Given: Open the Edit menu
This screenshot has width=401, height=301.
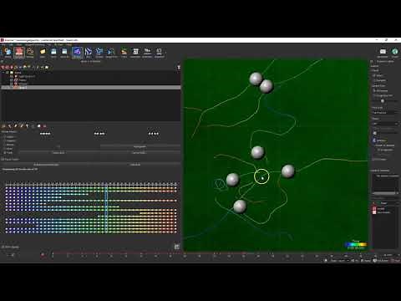Looking at the screenshot, I should tap(11, 44).
